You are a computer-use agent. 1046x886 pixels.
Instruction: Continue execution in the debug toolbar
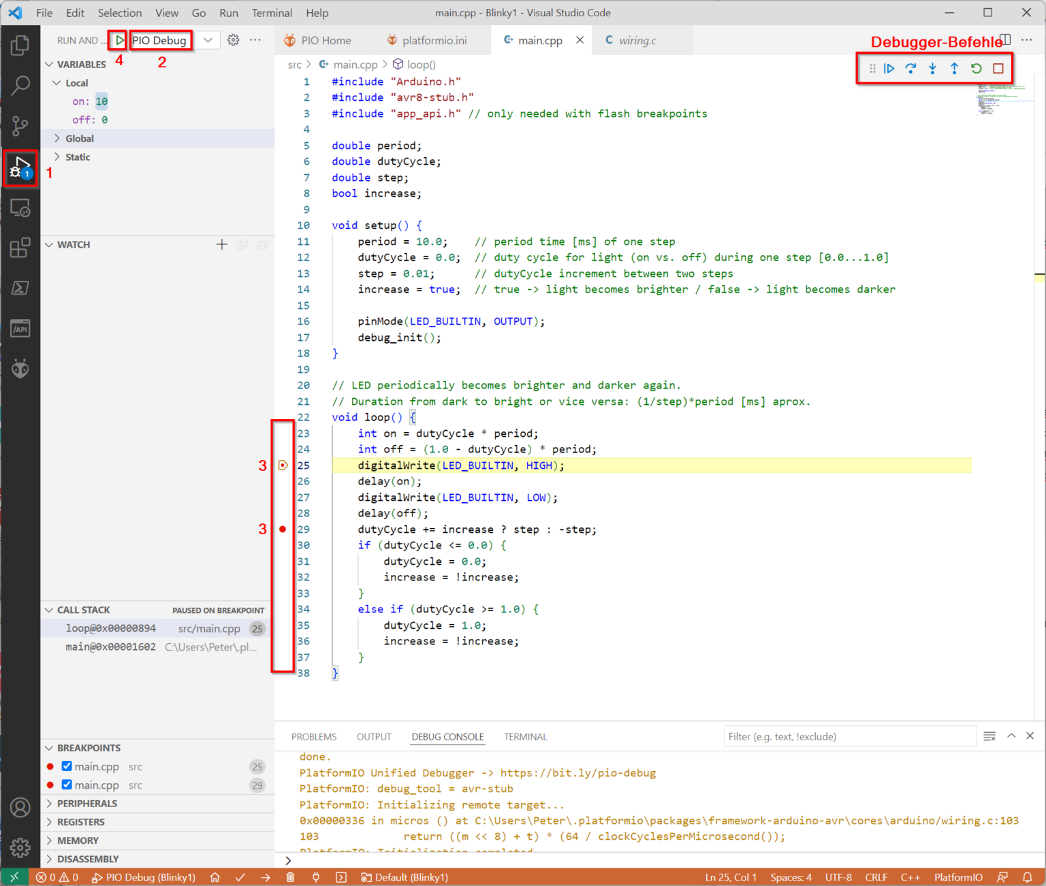tap(889, 68)
